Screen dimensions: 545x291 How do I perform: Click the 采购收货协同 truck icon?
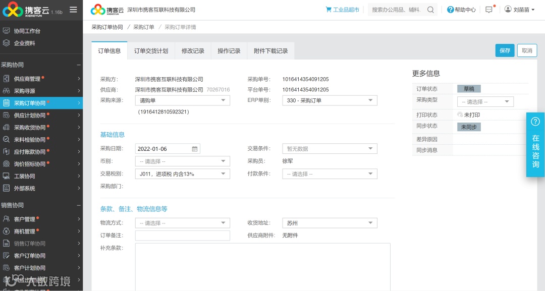click(x=6, y=127)
